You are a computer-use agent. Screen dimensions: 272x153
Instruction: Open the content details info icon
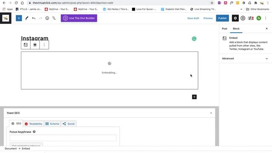(47, 18)
